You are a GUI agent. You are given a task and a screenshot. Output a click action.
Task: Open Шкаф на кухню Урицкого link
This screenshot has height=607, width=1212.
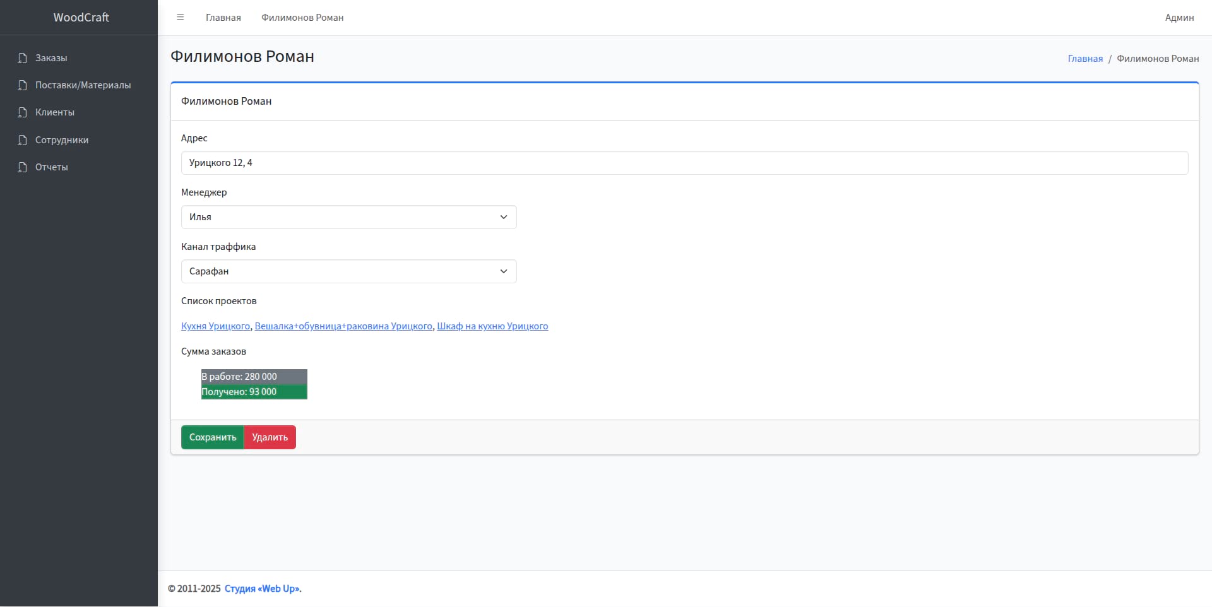coord(492,326)
